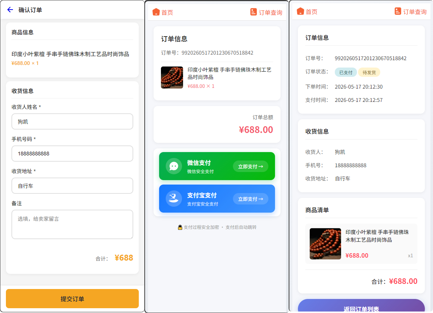Image resolution: width=433 pixels, height=313 pixels.
Task: Open bracelet thumbnail in the payment page
Action: 172,78
